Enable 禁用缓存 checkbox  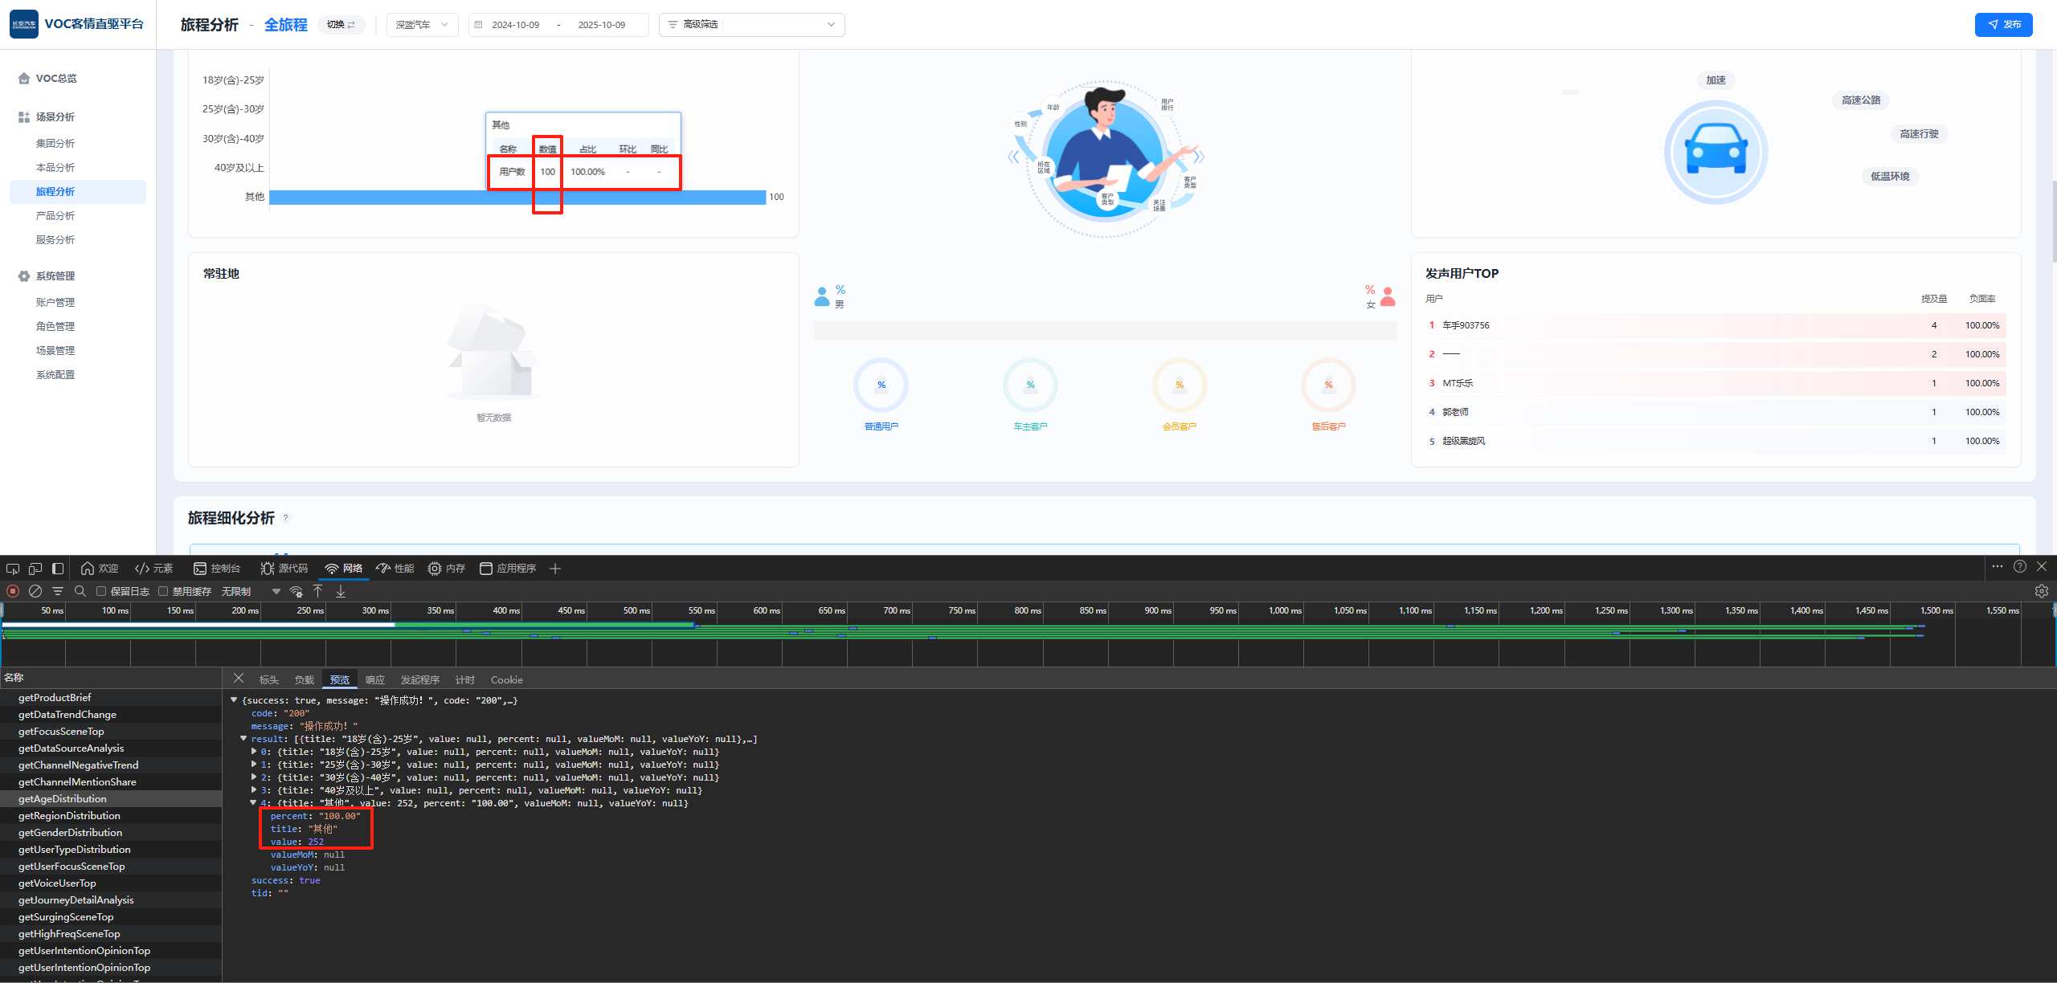point(163,591)
